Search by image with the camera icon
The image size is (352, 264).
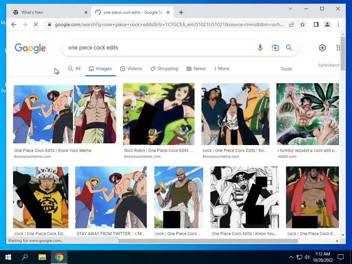pos(275,47)
